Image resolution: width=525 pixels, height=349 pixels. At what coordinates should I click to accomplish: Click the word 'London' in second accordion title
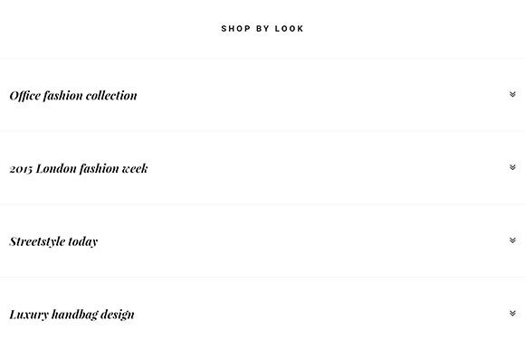[56, 168]
